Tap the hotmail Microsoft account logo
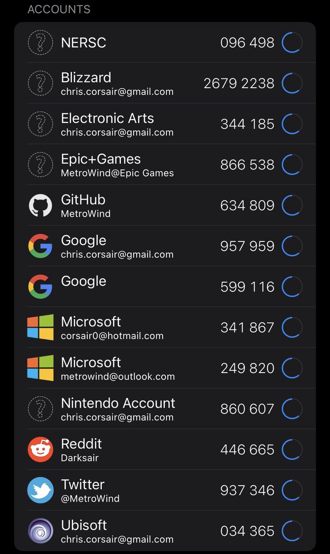 pos(41,327)
